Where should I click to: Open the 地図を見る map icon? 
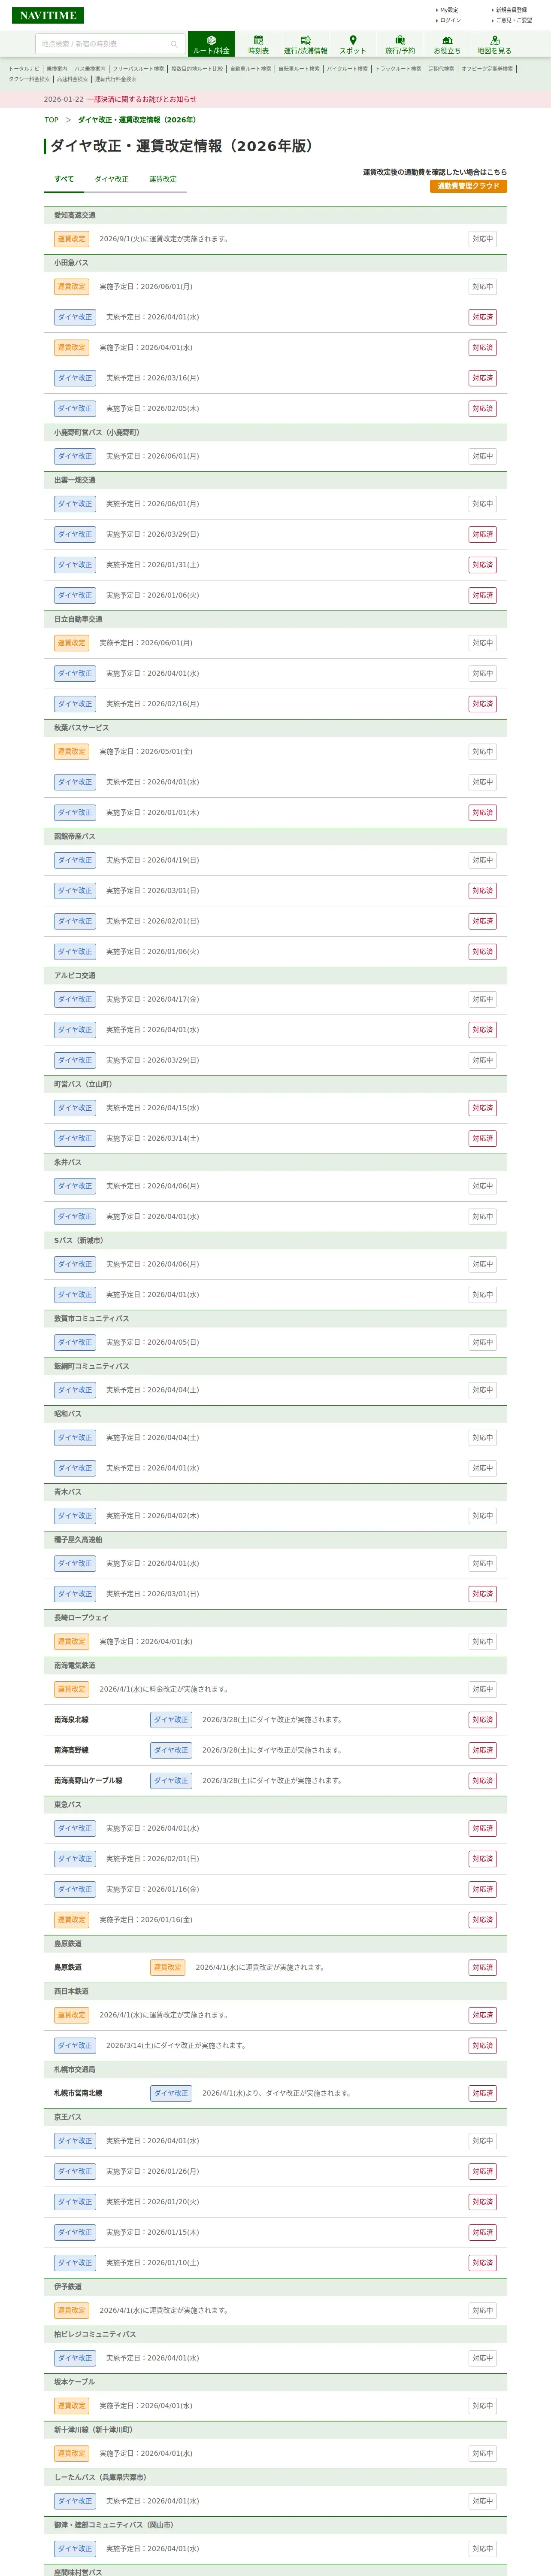(x=494, y=44)
